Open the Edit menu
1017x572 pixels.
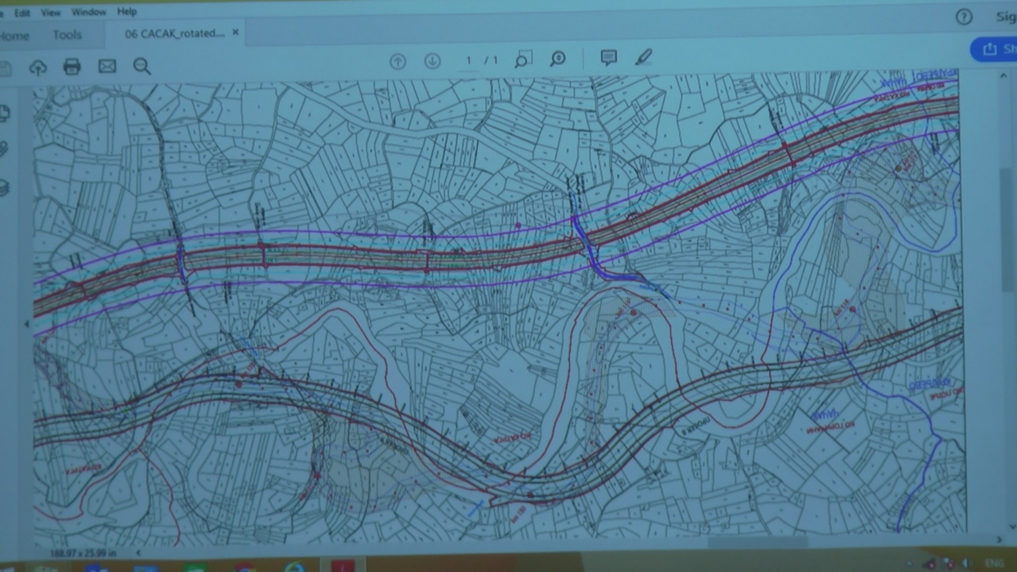point(22,13)
